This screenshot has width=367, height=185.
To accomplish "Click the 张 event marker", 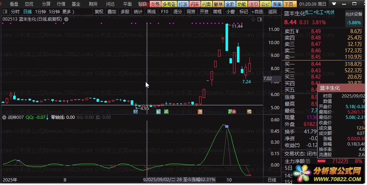I will [x=234, y=112].
